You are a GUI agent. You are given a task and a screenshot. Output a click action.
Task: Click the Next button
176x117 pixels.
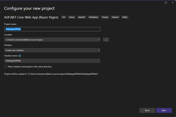(164, 111)
